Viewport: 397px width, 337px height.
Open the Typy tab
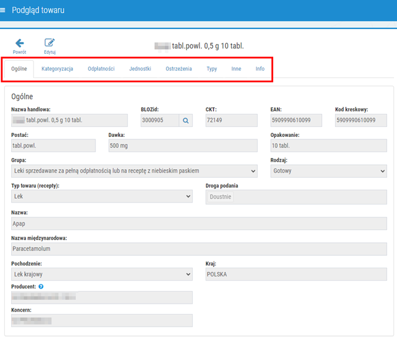click(x=212, y=69)
